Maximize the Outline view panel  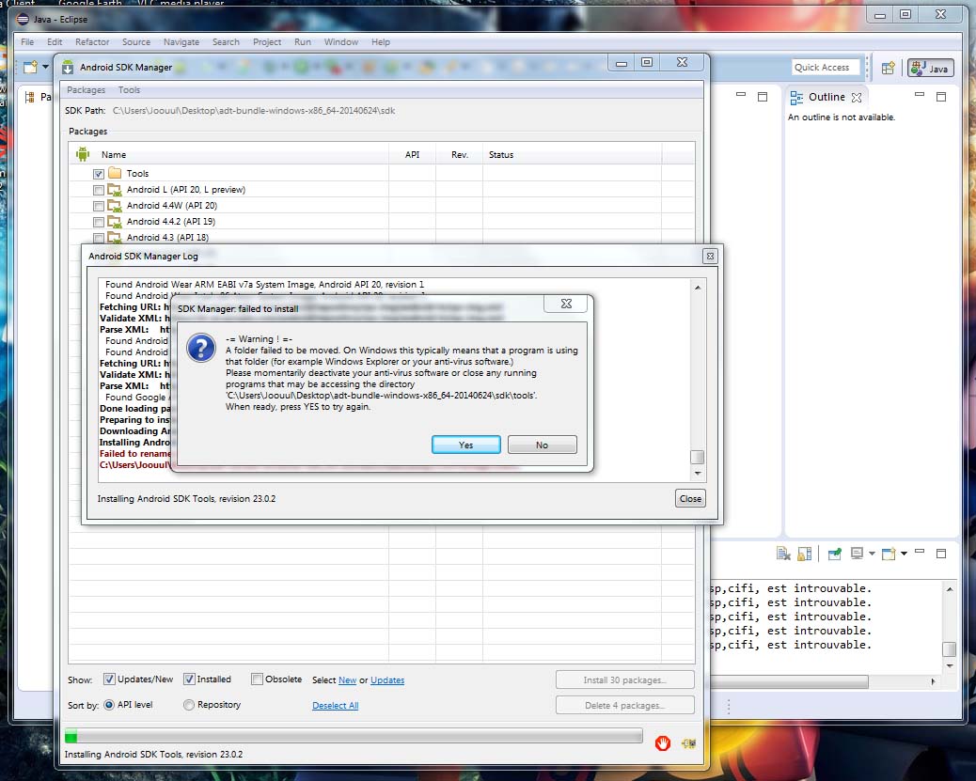(x=941, y=97)
